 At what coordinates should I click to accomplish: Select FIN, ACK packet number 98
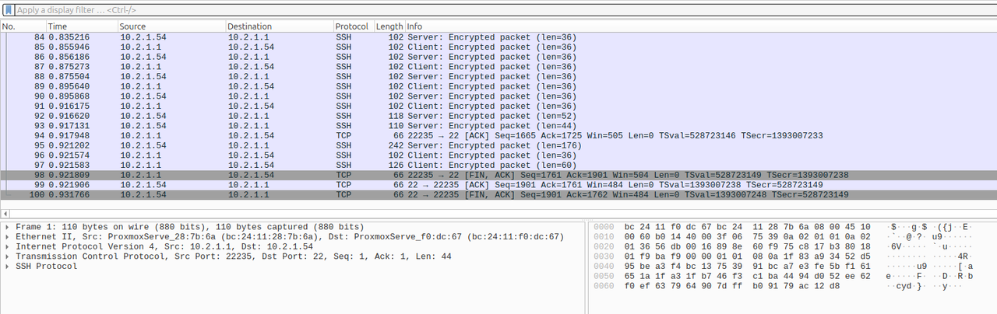498,175
